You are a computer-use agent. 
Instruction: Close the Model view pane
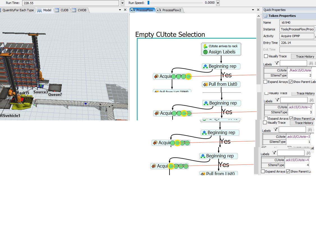[125, 10]
